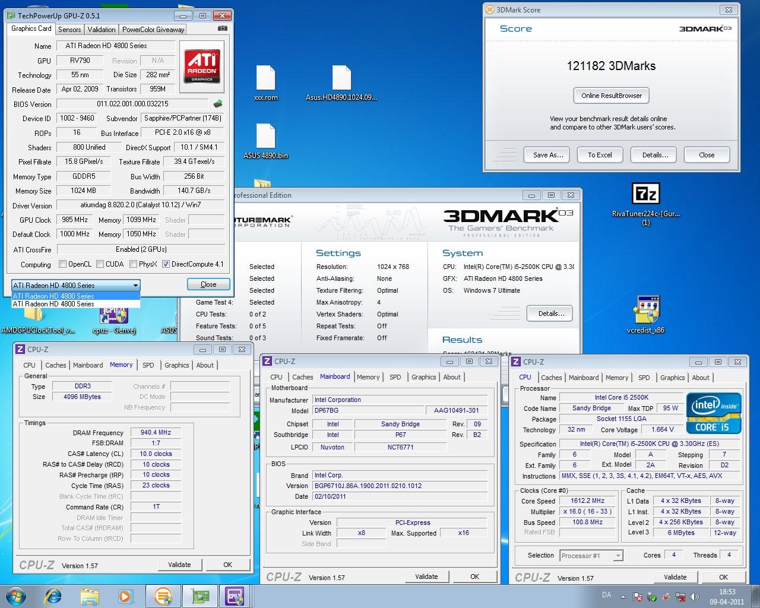Click Details... in 3DMark Score window
The image size is (760, 608).
click(655, 155)
